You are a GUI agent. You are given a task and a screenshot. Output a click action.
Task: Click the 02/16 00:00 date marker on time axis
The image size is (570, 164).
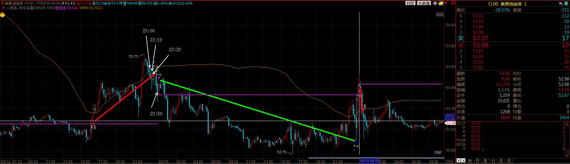(370, 161)
